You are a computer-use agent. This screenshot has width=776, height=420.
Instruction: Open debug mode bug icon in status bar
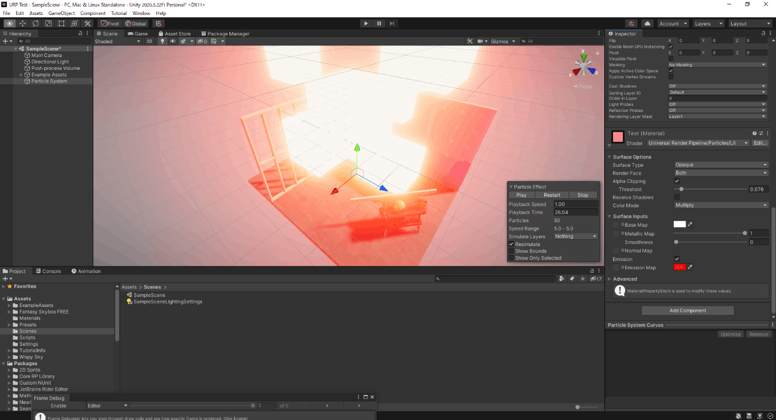[x=739, y=416]
